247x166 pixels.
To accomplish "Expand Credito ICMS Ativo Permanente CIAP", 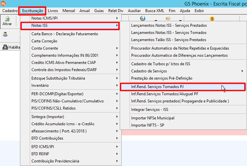I will click(71, 63).
